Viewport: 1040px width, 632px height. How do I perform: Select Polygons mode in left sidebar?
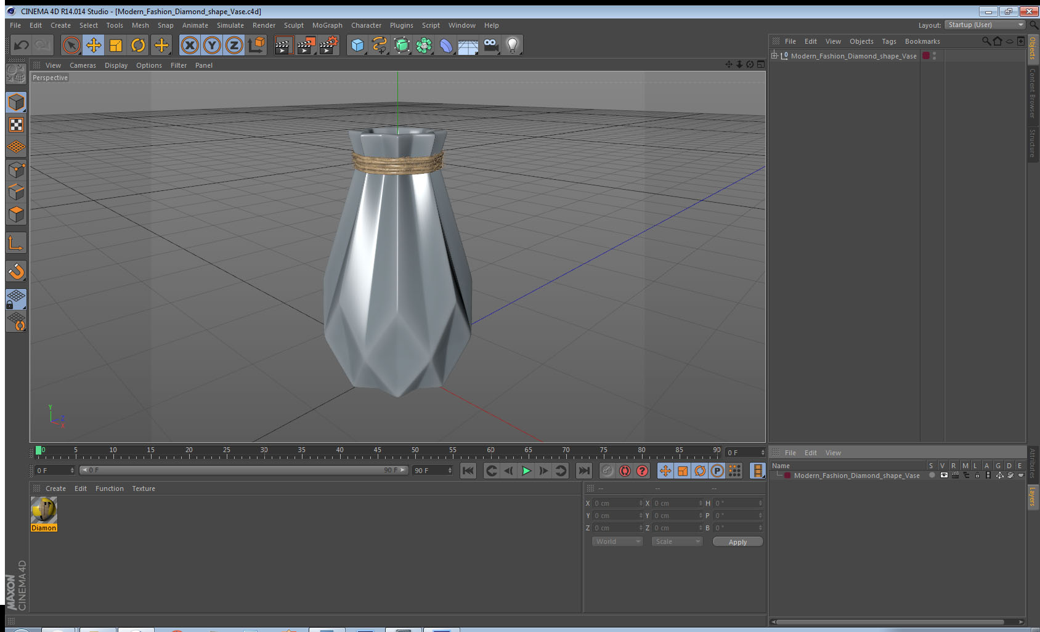[16, 214]
